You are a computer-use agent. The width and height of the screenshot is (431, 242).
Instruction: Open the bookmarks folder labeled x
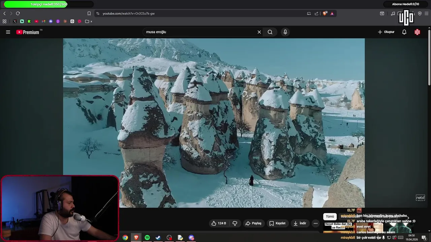89,21
